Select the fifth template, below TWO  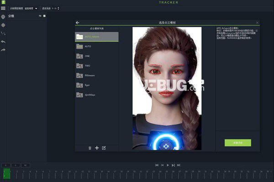coord(97,75)
